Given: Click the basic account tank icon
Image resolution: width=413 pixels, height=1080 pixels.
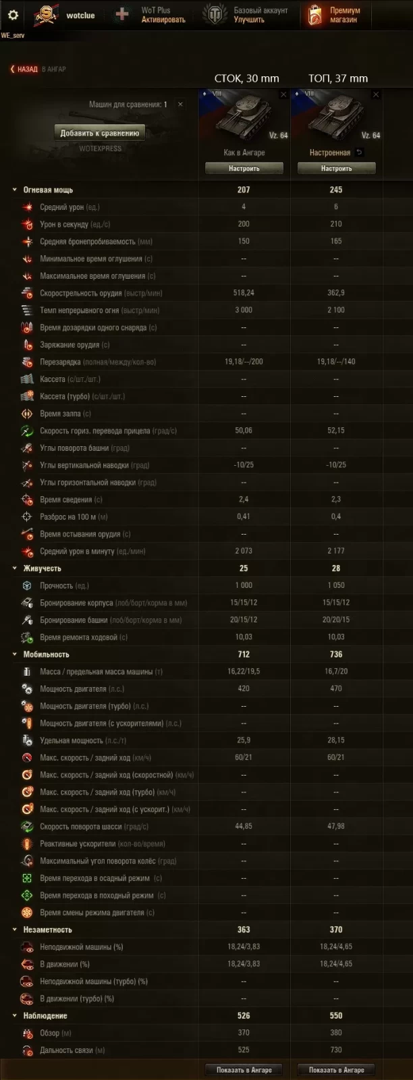Looking at the screenshot, I should click(216, 15).
